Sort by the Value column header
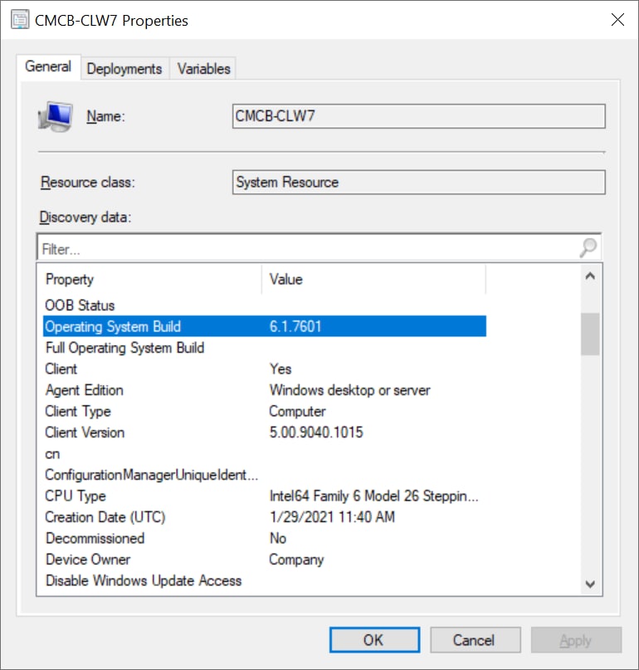Viewport: 639px width, 670px height. 373,280
